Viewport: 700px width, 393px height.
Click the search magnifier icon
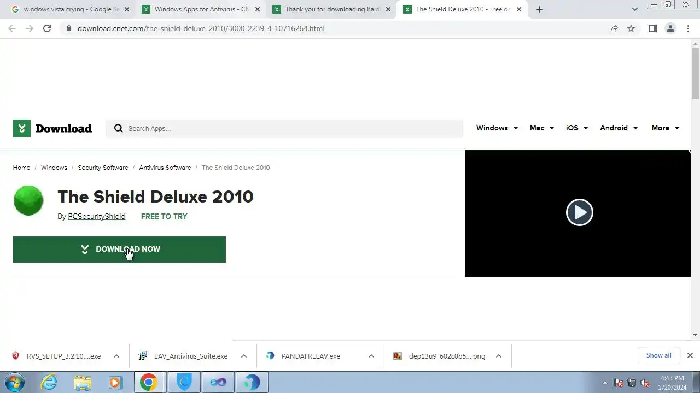point(118,128)
